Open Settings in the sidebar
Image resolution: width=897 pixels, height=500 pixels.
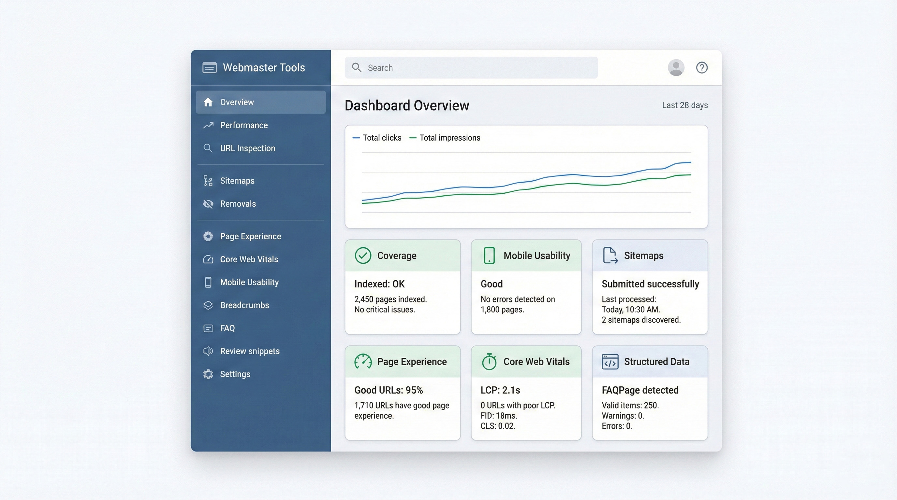[235, 374]
